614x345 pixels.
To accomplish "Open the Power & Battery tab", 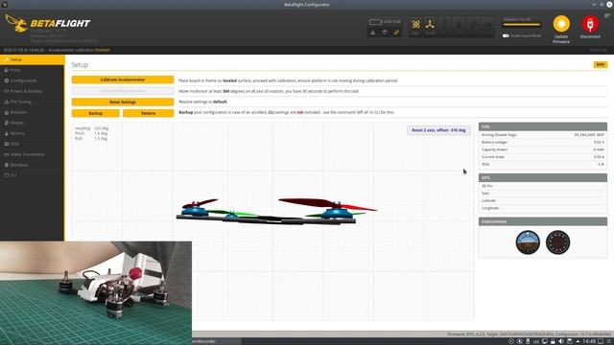I will pyautogui.click(x=32, y=91).
